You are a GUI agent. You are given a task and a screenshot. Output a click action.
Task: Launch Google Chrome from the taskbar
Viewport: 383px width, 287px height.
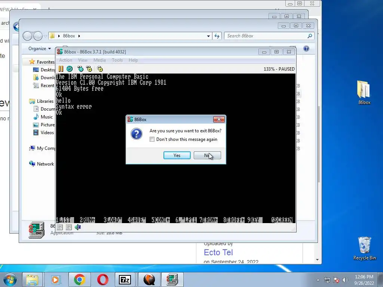click(x=79, y=280)
